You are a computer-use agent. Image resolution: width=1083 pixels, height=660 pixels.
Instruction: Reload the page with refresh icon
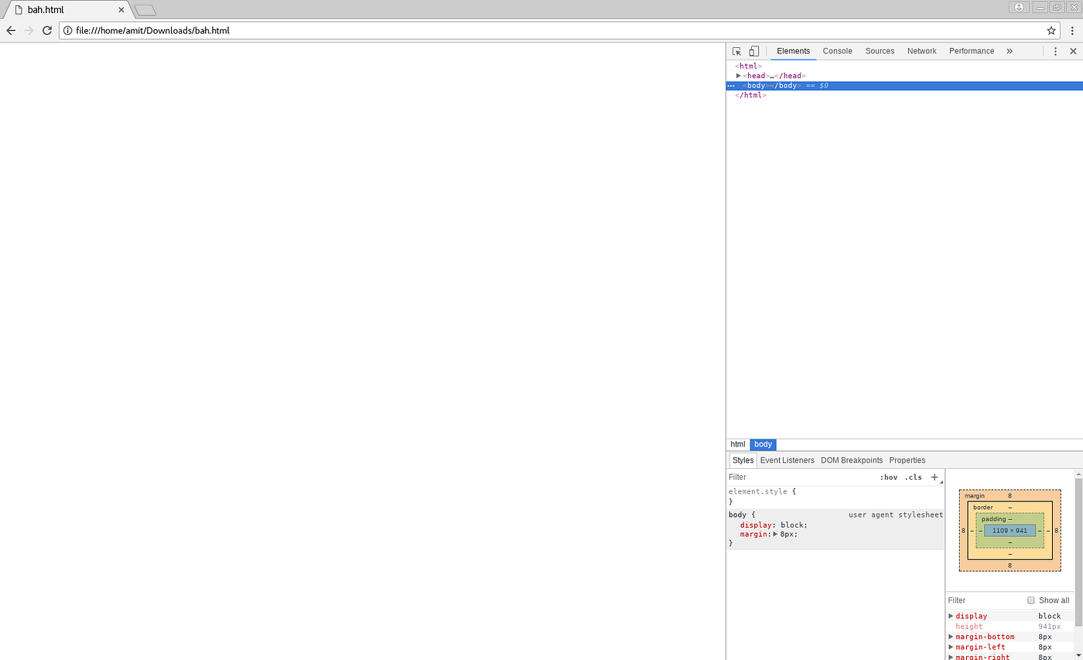pos(46,30)
